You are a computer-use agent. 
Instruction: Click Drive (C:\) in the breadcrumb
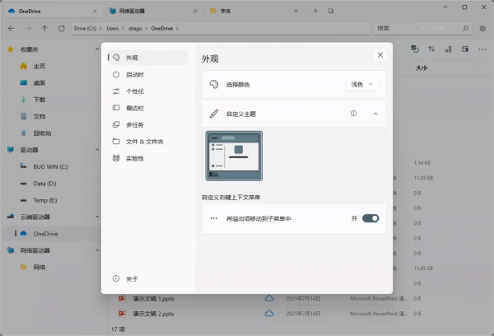click(x=85, y=28)
